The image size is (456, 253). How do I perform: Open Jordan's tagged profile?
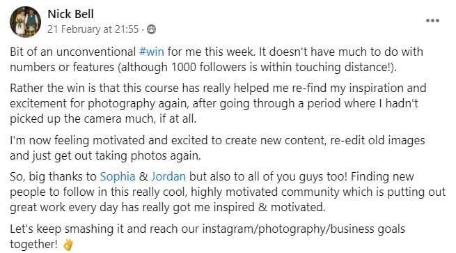(x=168, y=177)
